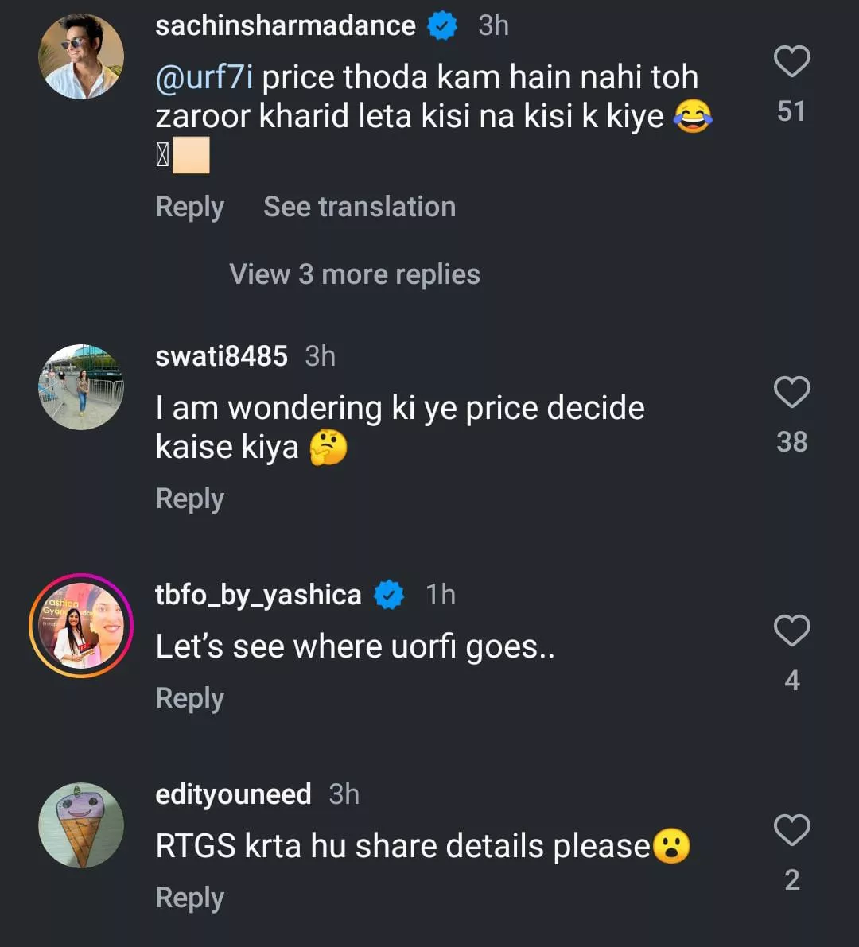Like swati8485's comment with the heart

pos(791,393)
